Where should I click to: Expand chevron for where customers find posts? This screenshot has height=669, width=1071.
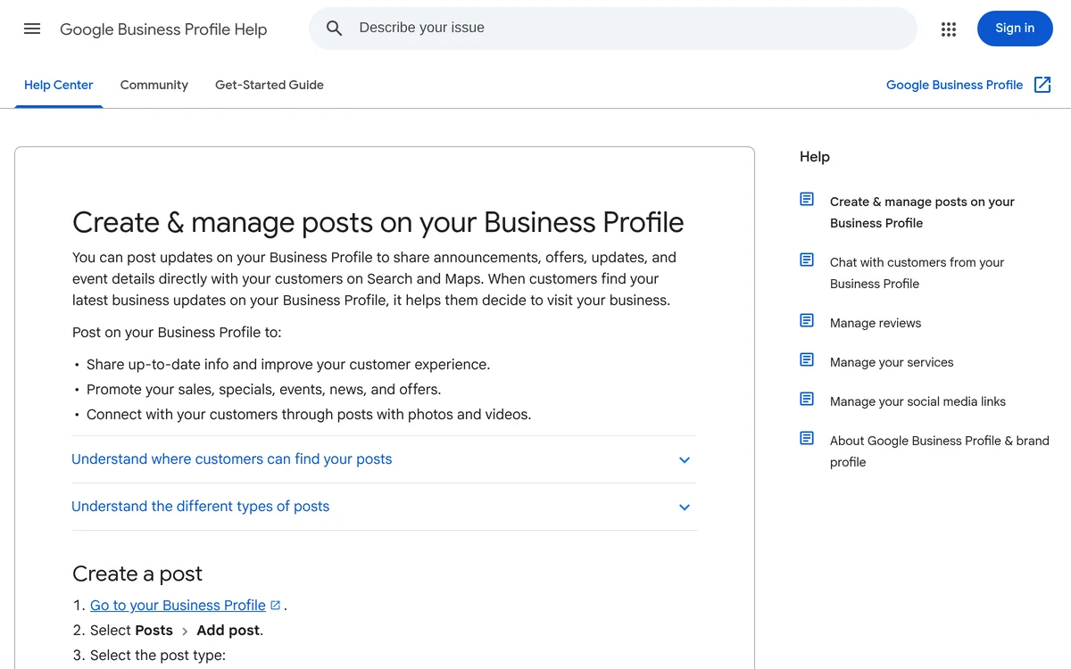point(685,460)
